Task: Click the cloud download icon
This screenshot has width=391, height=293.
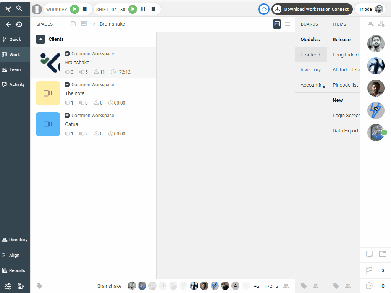Action: tap(264, 9)
